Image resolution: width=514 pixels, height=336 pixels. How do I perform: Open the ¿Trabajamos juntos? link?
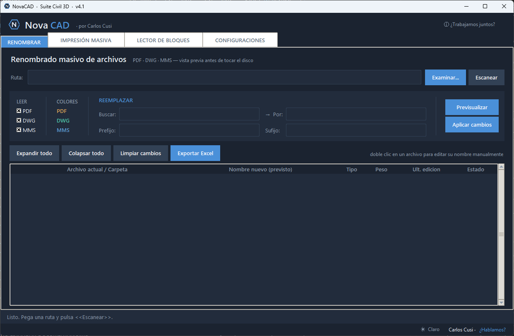pyautogui.click(x=469, y=24)
